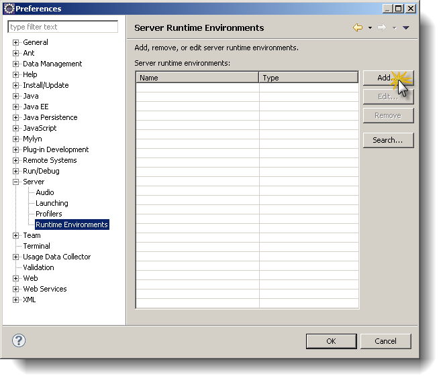Image resolution: width=447 pixels, height=386 pixels.
Task: Expand the Usage Data Collector node
Action: tap(15, 257)
